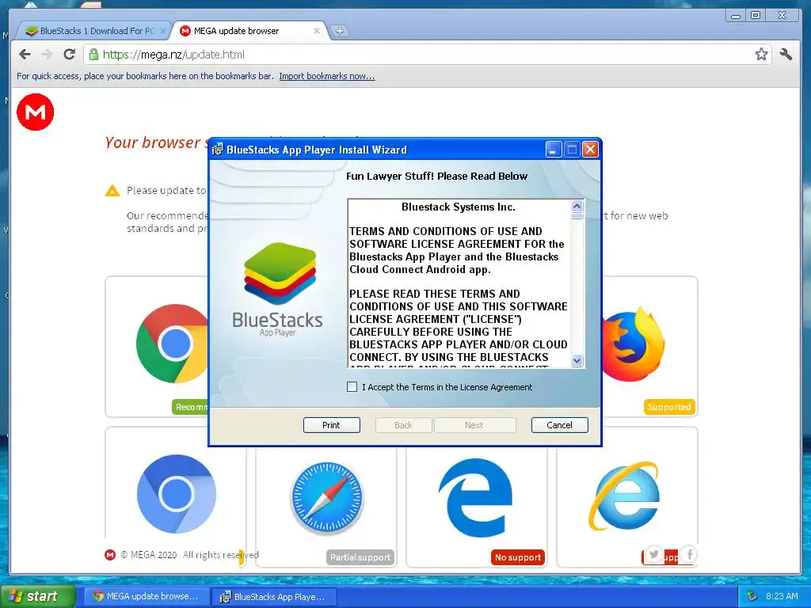Select the Microsoft Edge browser icon
This screenshot has width=811, height=608.
coord(476,497)
